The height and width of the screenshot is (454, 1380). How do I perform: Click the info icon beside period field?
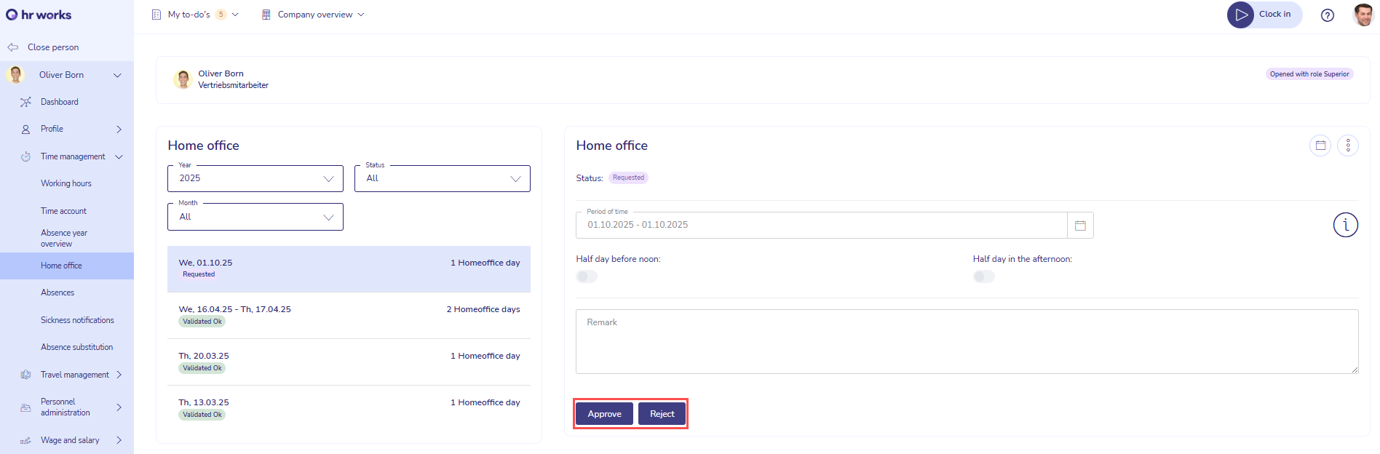[x=1345, y=225]
